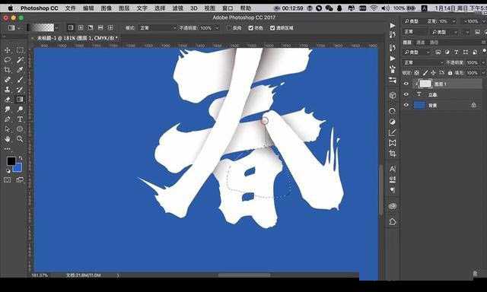Toggle the lock transparent pixels button
Image resolution: width=487 pixels, height=292 pixels.
pos(417,73)
